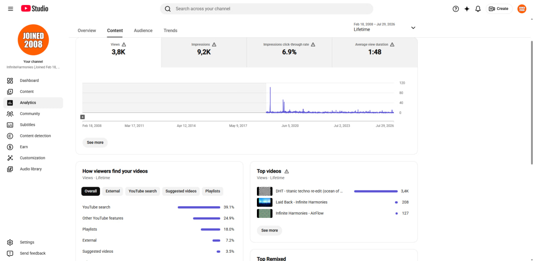
Task: Select the External traffic filter chip
Action: pos(112,191)
